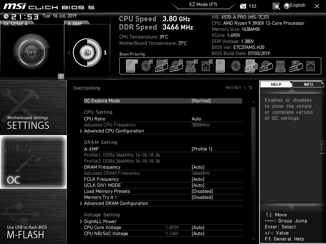Viewport: 326px width, 244px height.
Task: Change DRAM Frequency Auto setting
Action: 198,167
